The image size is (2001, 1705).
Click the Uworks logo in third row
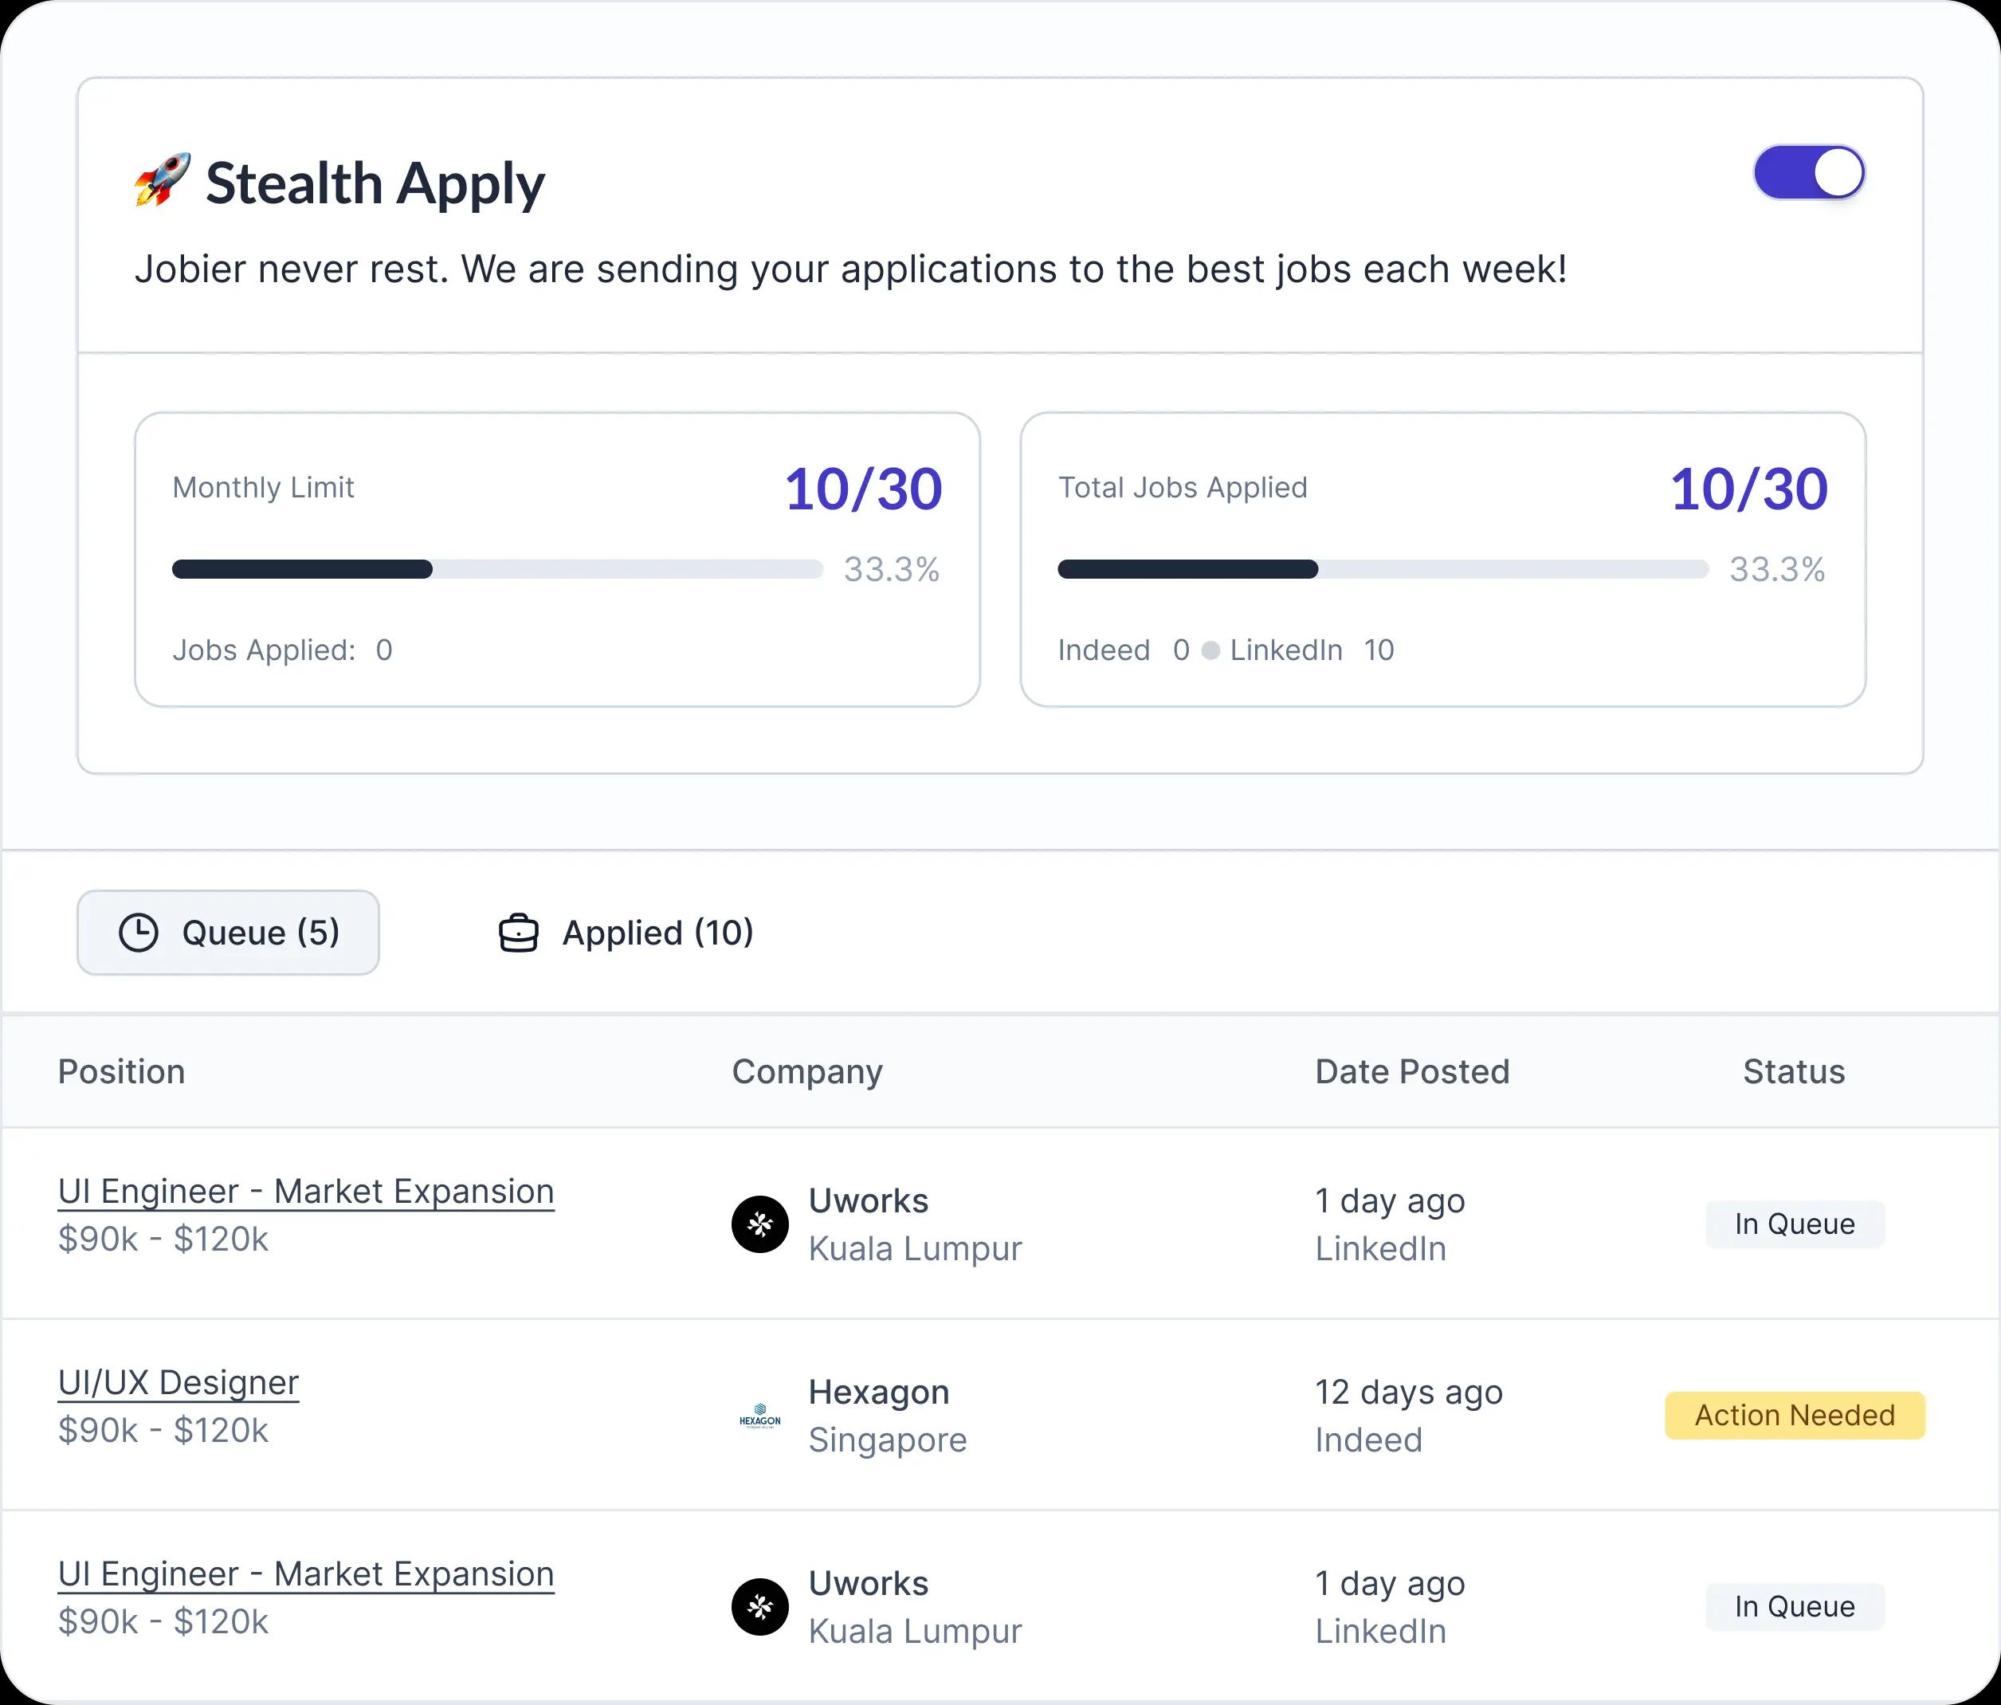click(760, 1606)
